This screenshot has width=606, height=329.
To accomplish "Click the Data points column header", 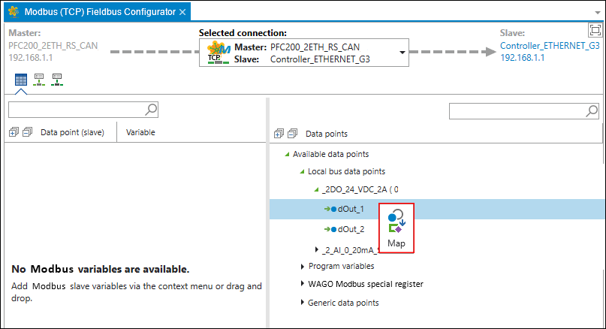I will (x=327, y=134).
